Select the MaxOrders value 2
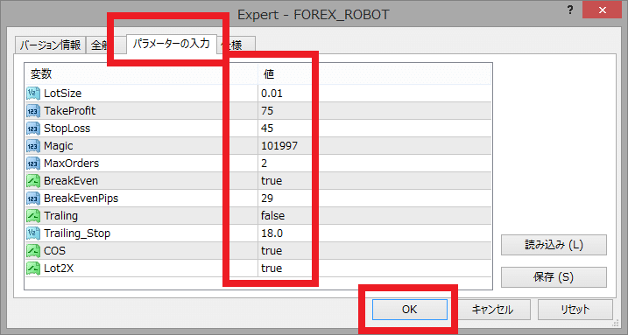 pos(264,163)
